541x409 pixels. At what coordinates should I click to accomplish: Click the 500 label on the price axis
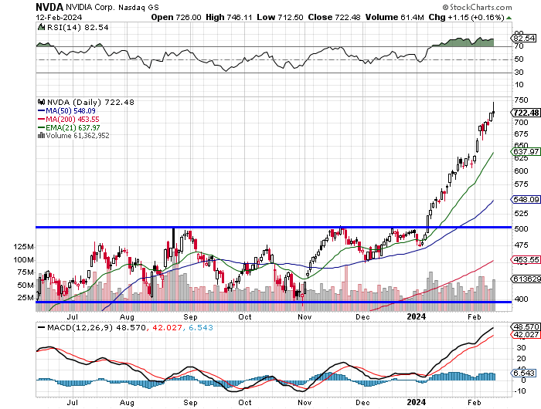[521, 228]
